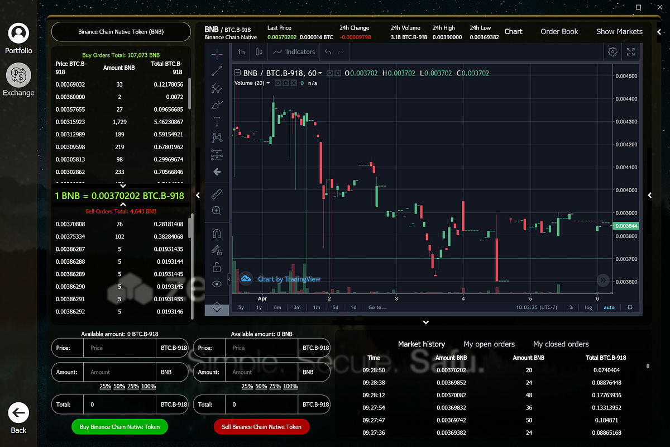Toggle log scale
Screen dimensions: 670x447
coord(588,307)
